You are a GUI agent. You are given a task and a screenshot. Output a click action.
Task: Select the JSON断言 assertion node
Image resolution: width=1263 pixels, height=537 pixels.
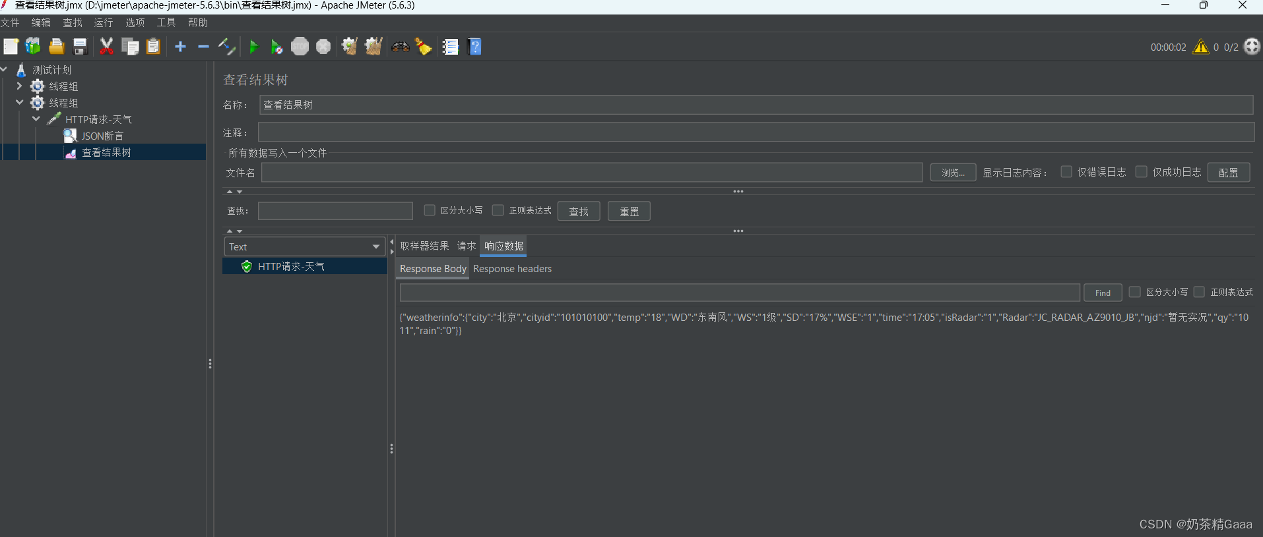102,136
